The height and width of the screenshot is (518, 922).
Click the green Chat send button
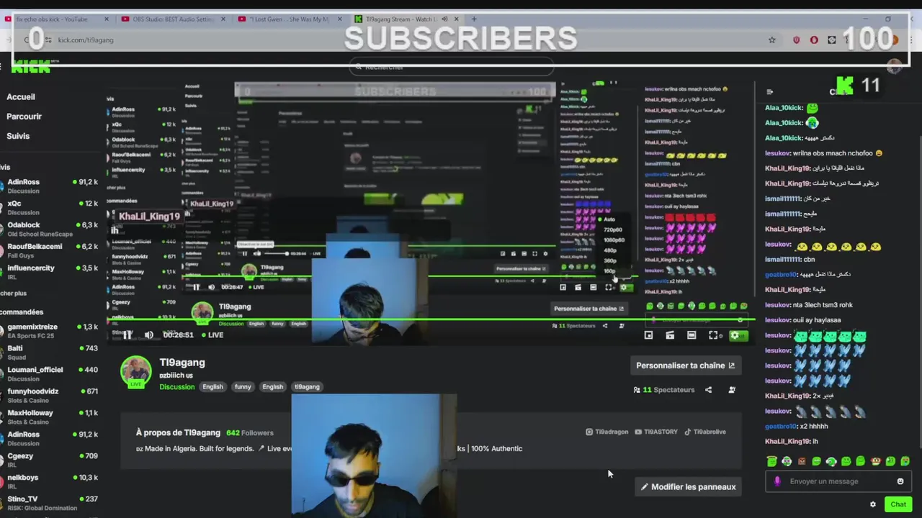click(x=898, y=504)
